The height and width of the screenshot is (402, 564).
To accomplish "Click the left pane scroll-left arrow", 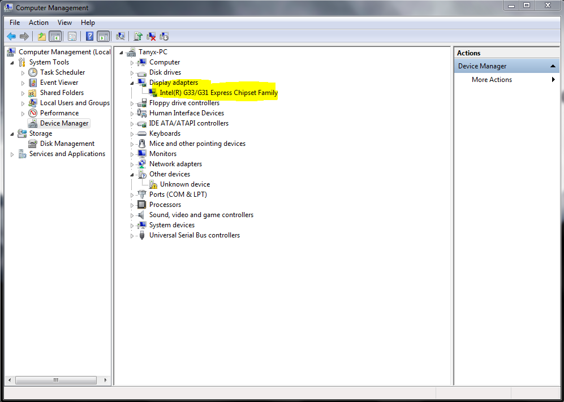I will tap(10, 380).
